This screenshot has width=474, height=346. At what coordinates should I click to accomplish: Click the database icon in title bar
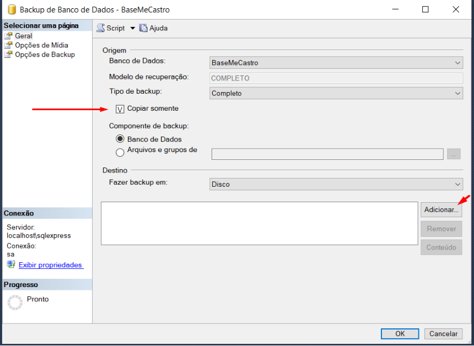tap(10, 9)
